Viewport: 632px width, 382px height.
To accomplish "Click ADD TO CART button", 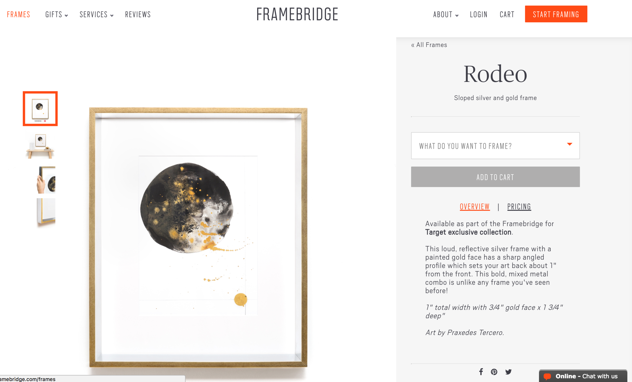I will (x=495, y=177).
